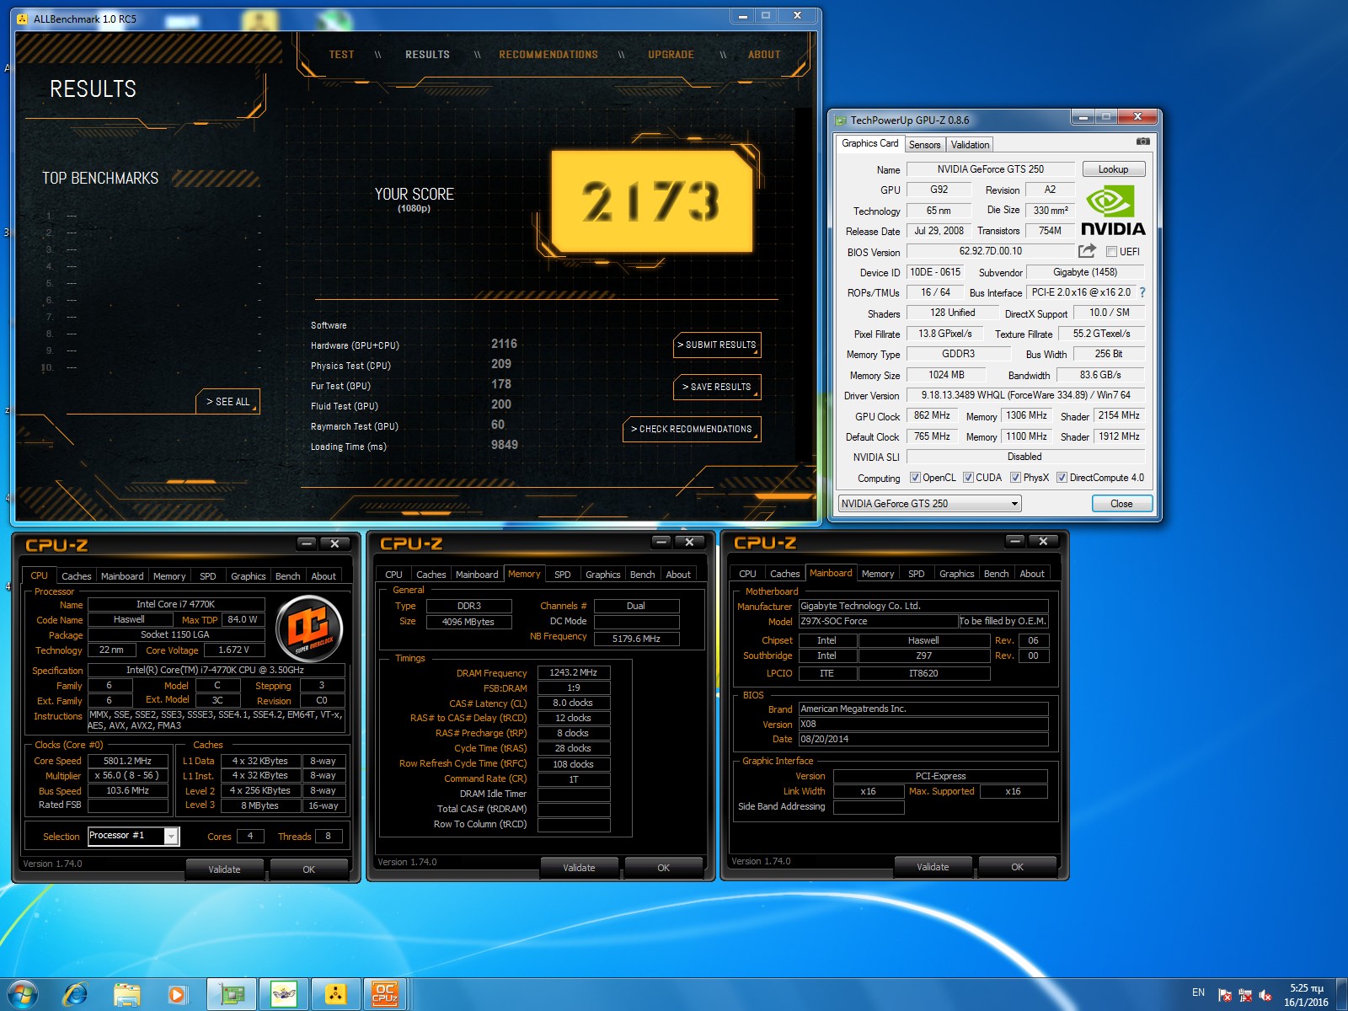Click the BIOS Date field 08/20/2014
The width and height of the screenshot is (1348, 1011).
coord(923,739)
